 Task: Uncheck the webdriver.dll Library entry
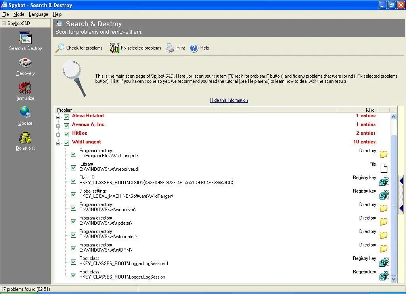coord(73,168)
